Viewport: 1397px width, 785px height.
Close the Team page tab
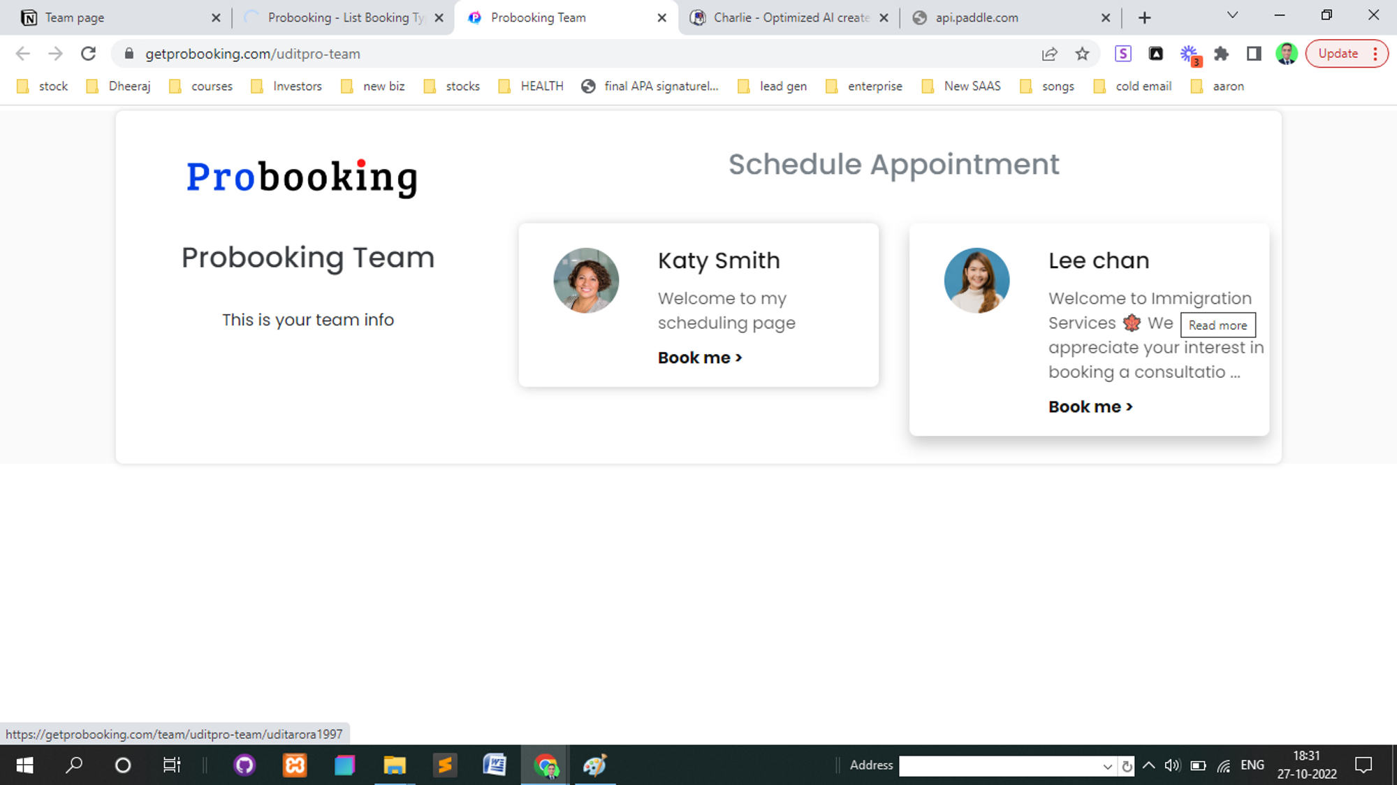pyautogui.click(x=215, y=18)
